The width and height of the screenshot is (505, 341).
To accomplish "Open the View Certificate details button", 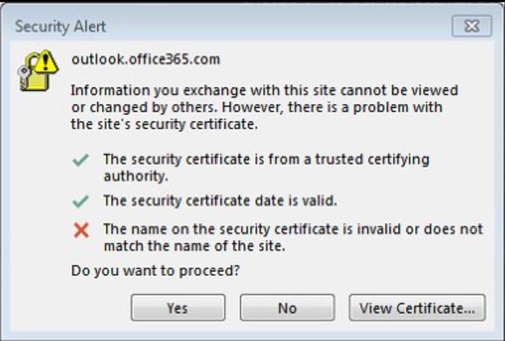I will (417, 308).
